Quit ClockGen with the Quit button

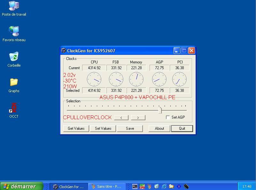182,128
